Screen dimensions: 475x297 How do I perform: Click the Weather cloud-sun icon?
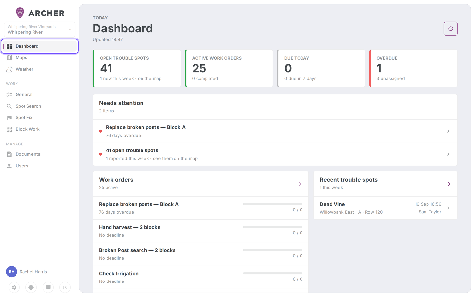coord(9,69)
